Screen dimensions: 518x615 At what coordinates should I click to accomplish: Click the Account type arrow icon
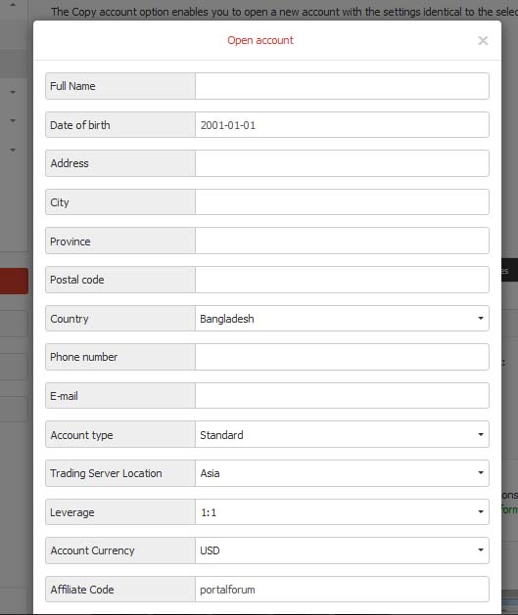pos(480,434)
